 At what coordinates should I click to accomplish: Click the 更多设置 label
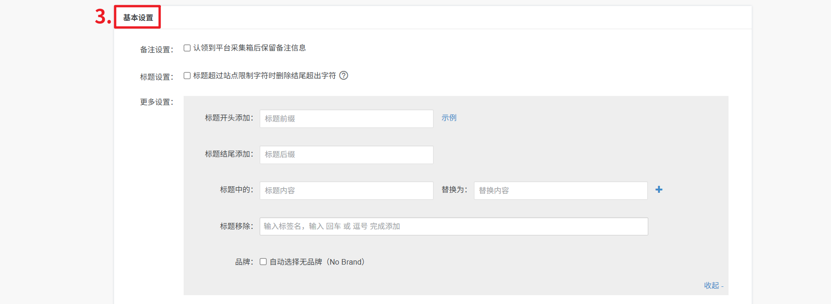tap(156, 102)
